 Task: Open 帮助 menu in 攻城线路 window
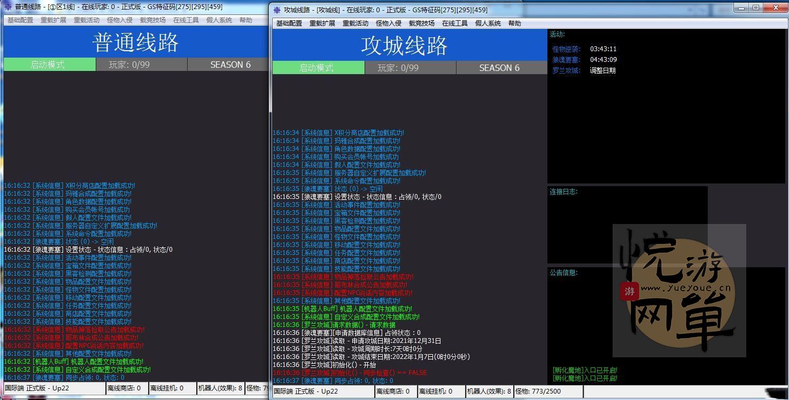pos(515,23)
